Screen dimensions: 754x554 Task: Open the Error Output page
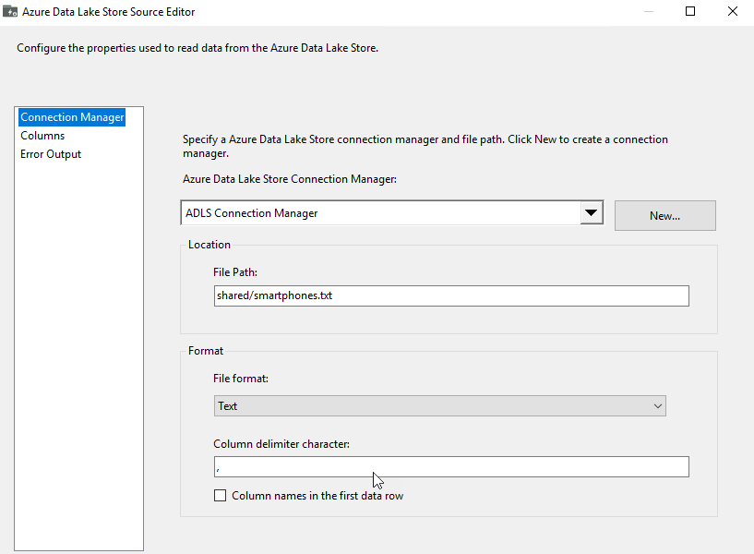coord(51,154)
